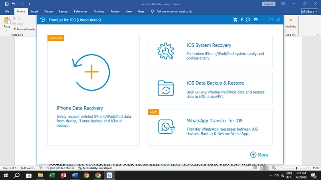This screenshot has height=180, width=321.
Task: Click English (United States) language indicator
Action: [60, 168]
